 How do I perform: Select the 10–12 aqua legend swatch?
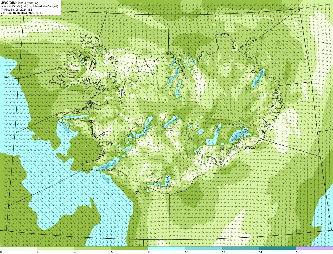[x=203, y=249]
